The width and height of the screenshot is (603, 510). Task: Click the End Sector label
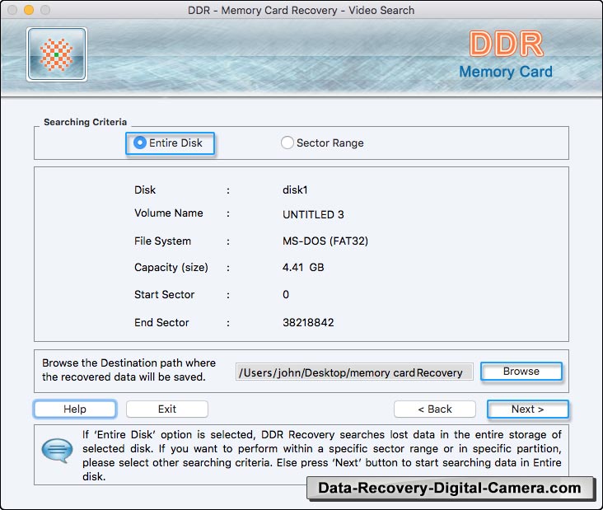click(161, 322)
